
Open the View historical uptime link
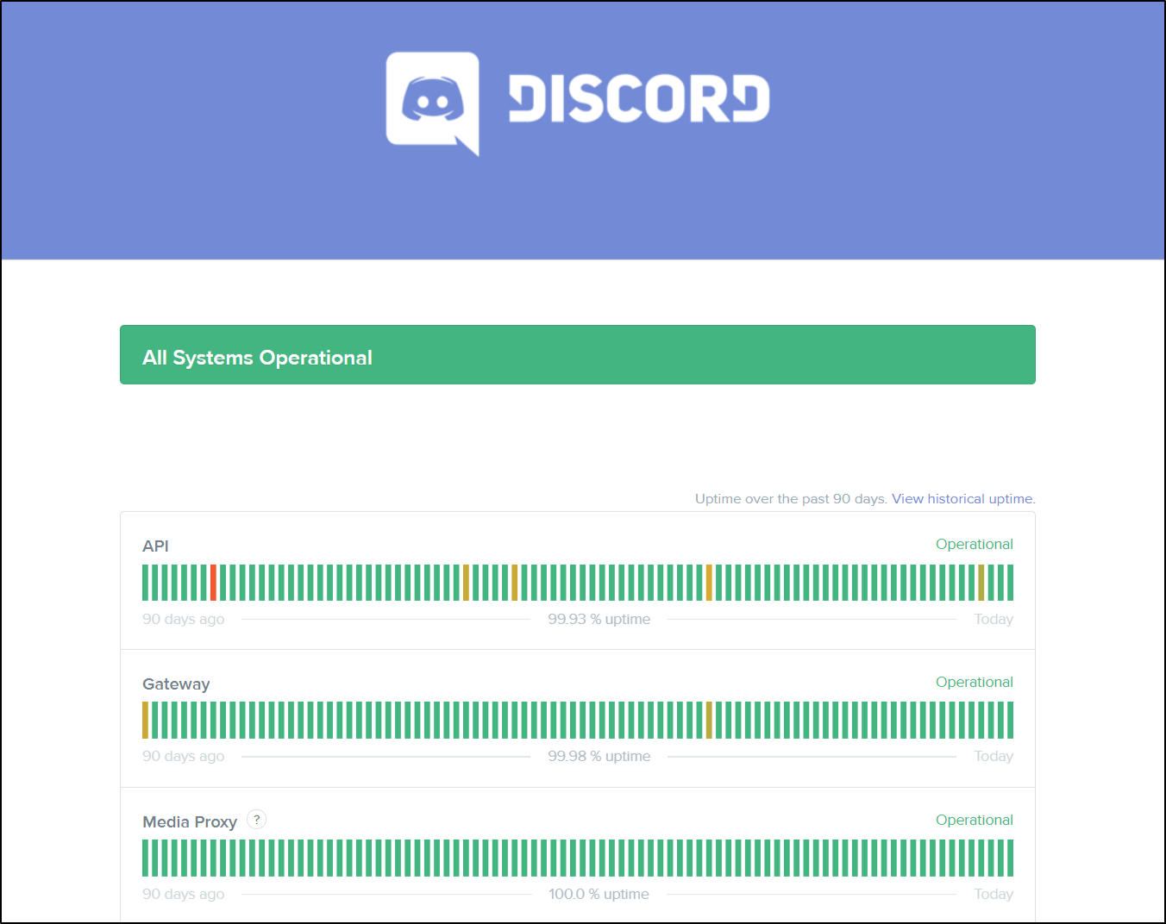point(962,498)
